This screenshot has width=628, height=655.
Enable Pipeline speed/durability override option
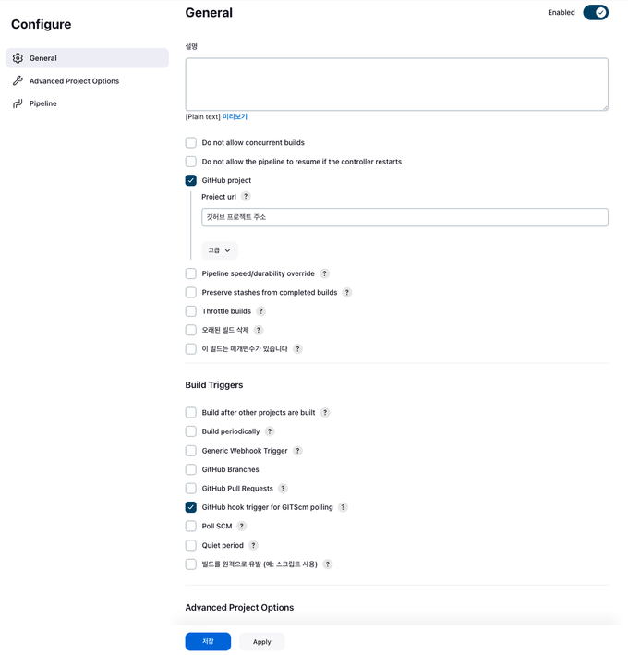(191, 273)
